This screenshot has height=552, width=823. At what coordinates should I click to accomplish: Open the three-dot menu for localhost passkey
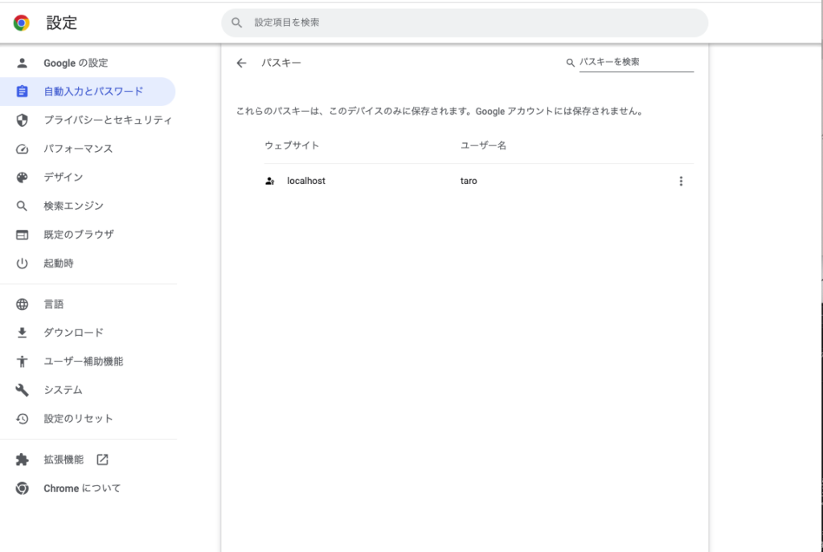(681, 181)
